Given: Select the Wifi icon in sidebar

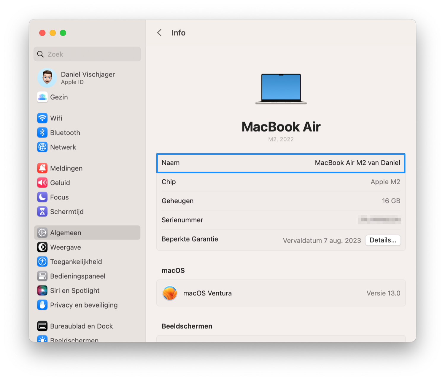Looking at the screenshot, I should 42,118.
